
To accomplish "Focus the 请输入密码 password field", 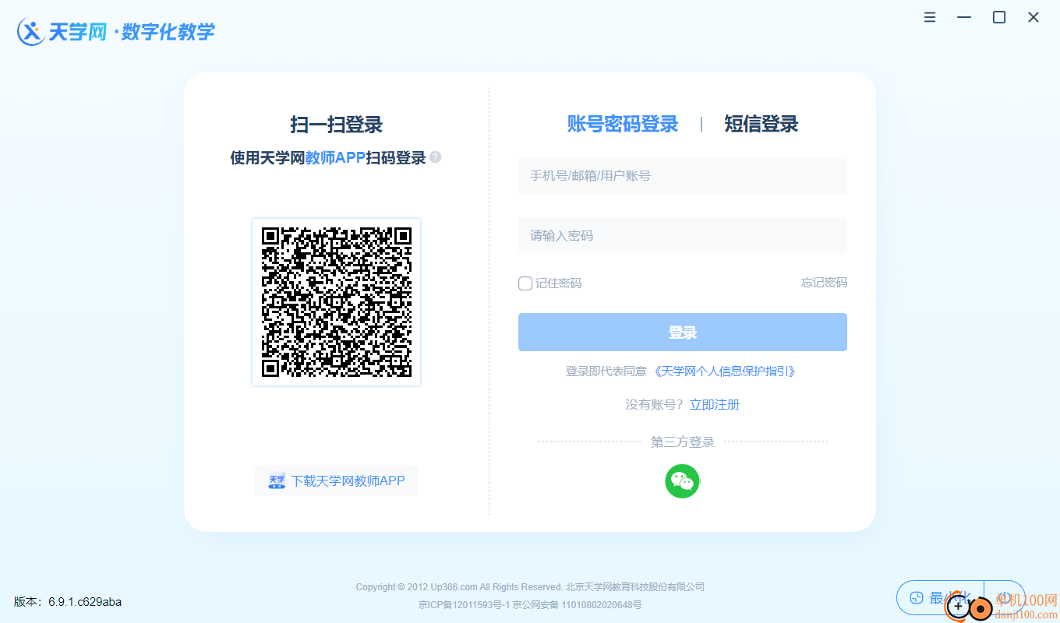I will (682, 235).
